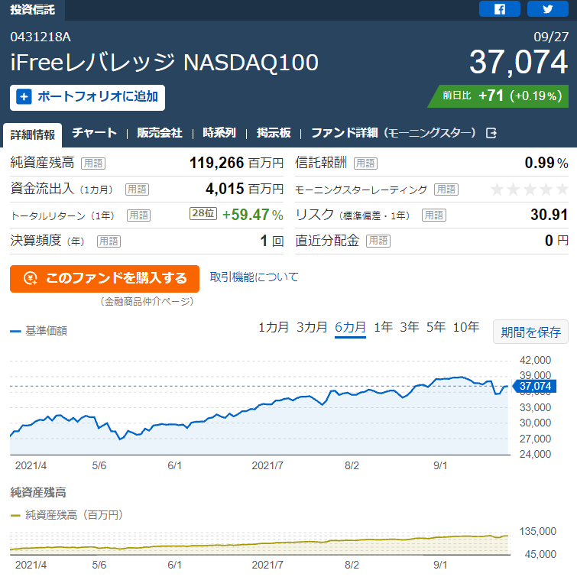
Task: Select the 時系列 tab
Action: [219, 133]
